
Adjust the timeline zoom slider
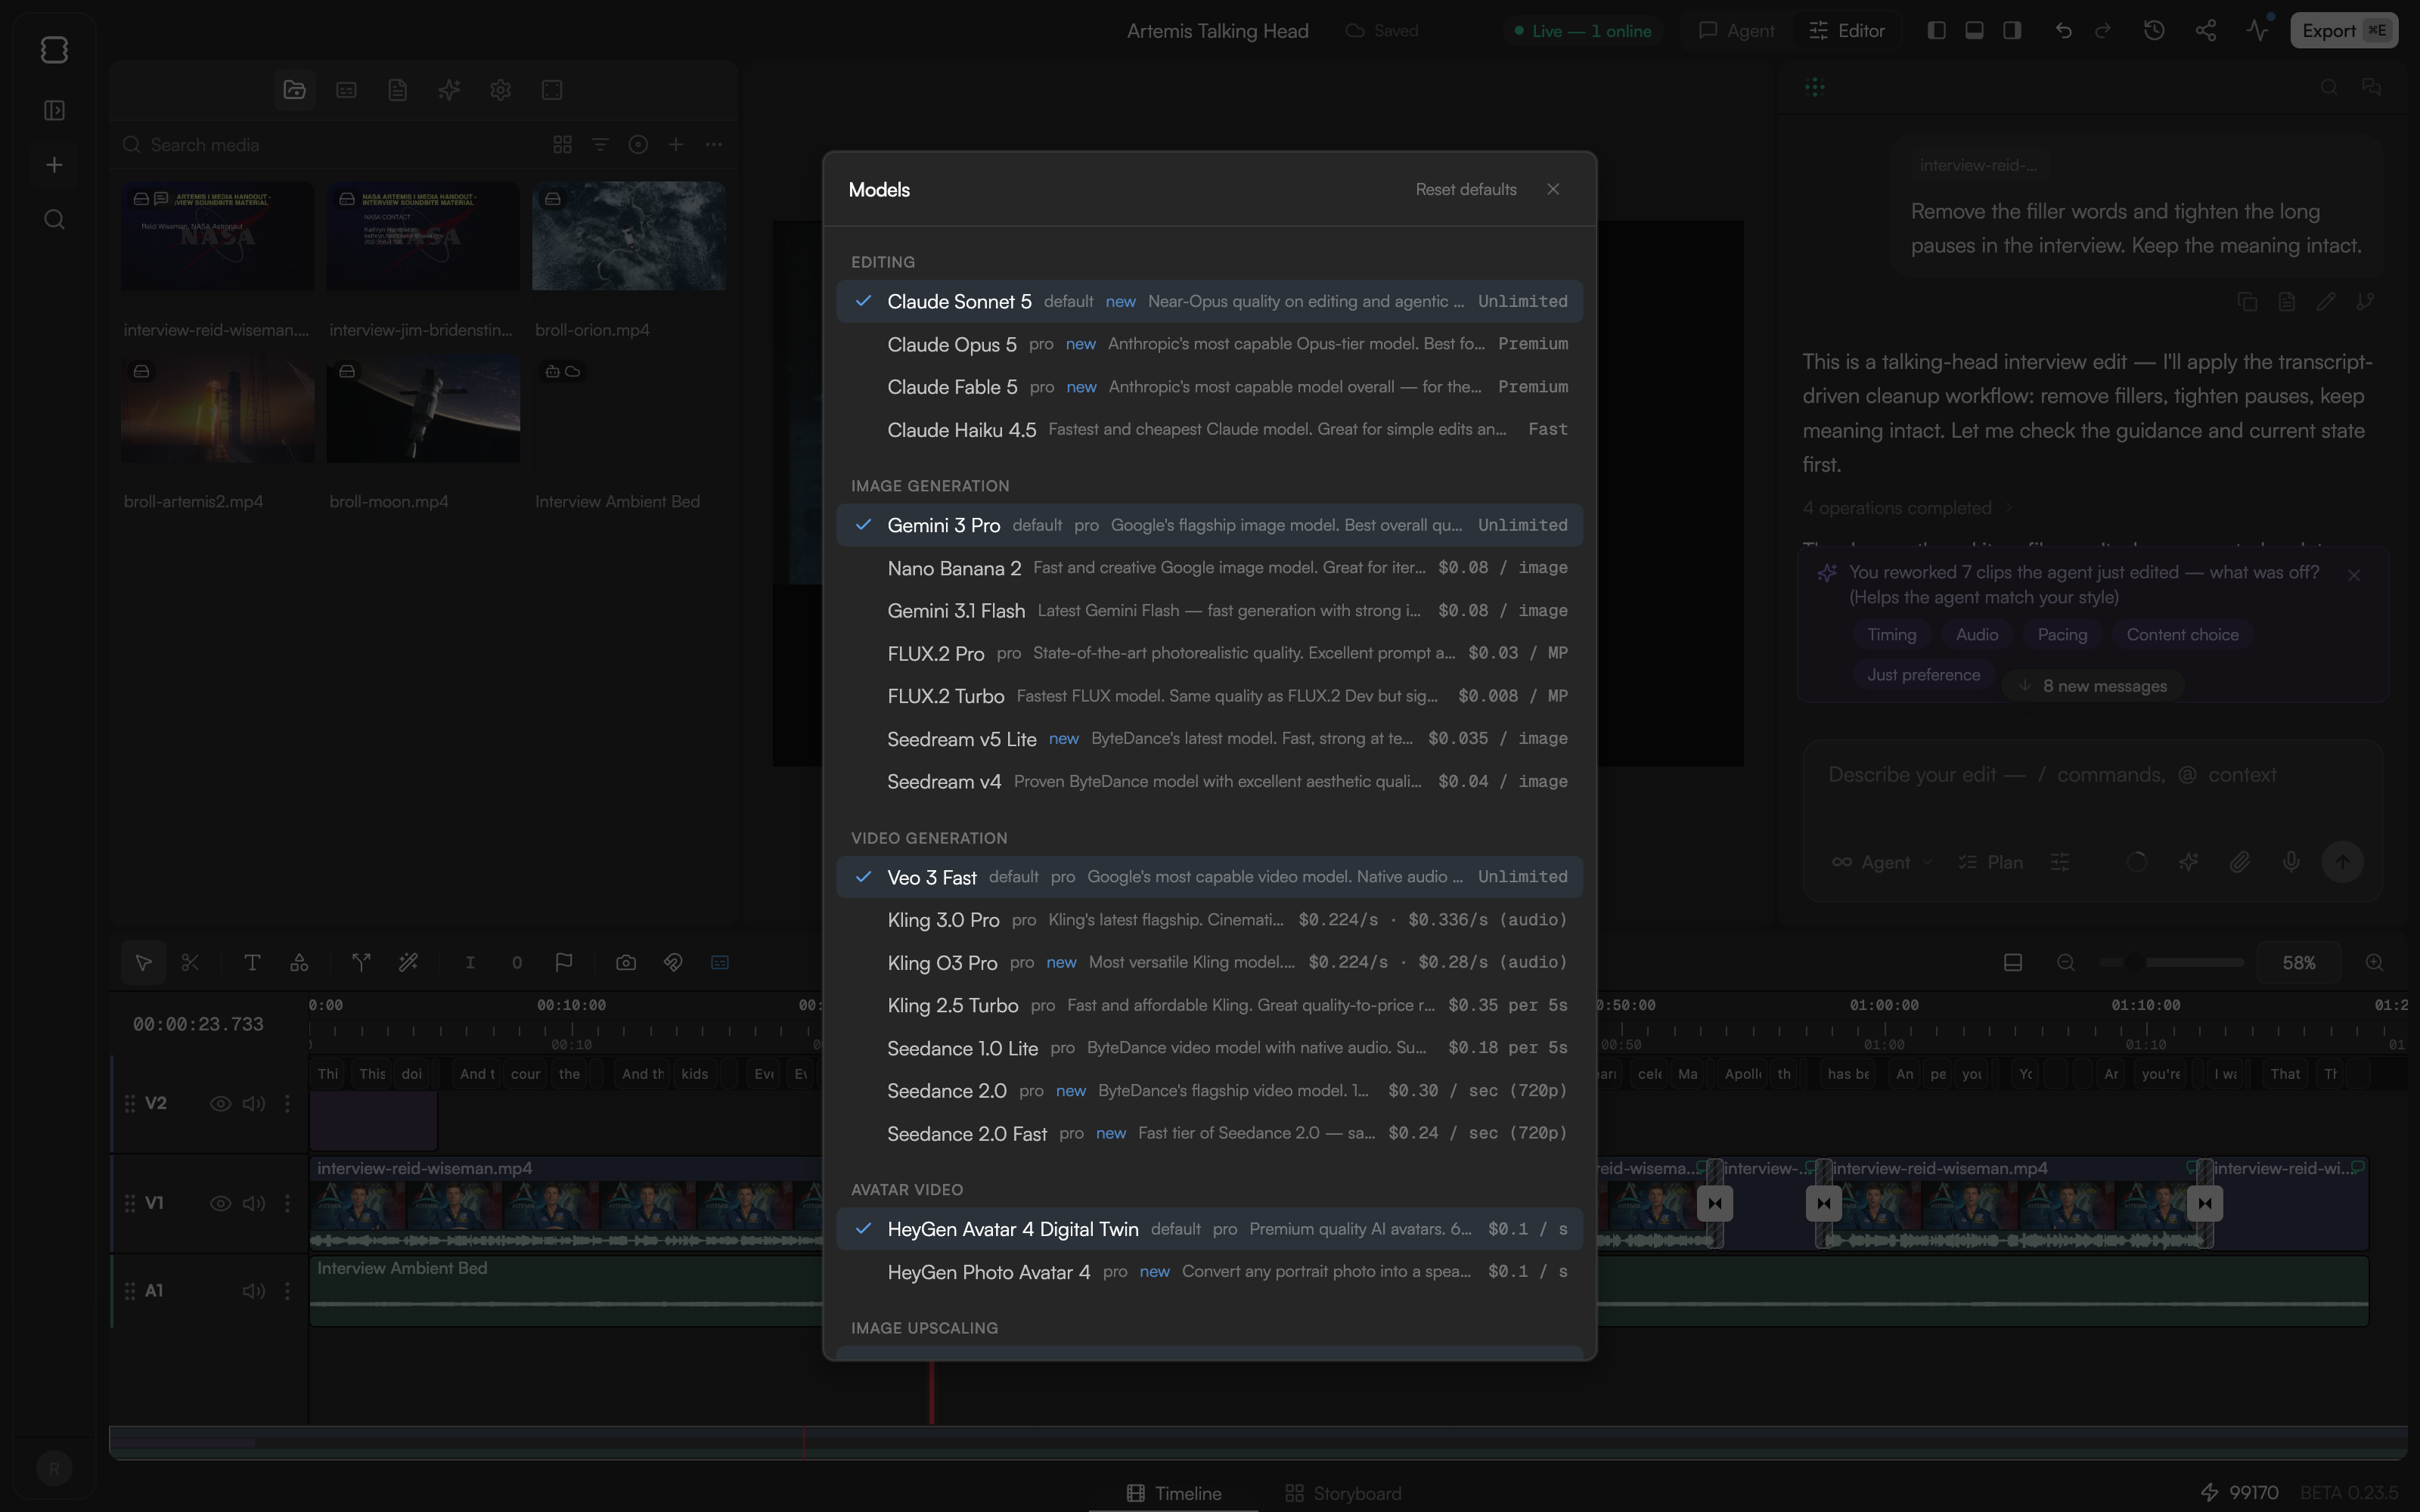pyautogui.click(x=2171, y=963)
